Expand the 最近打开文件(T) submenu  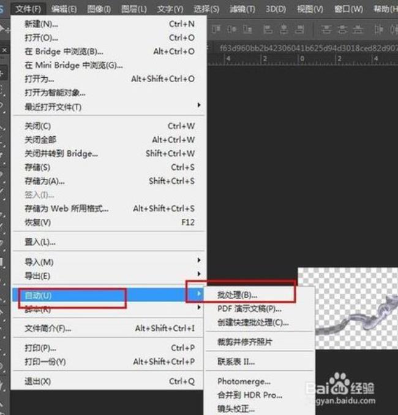[109, 107]
